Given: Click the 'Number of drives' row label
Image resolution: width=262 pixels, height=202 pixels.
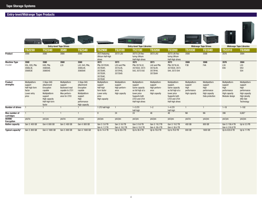Looking at the screenshot, I should pos(13,107).
